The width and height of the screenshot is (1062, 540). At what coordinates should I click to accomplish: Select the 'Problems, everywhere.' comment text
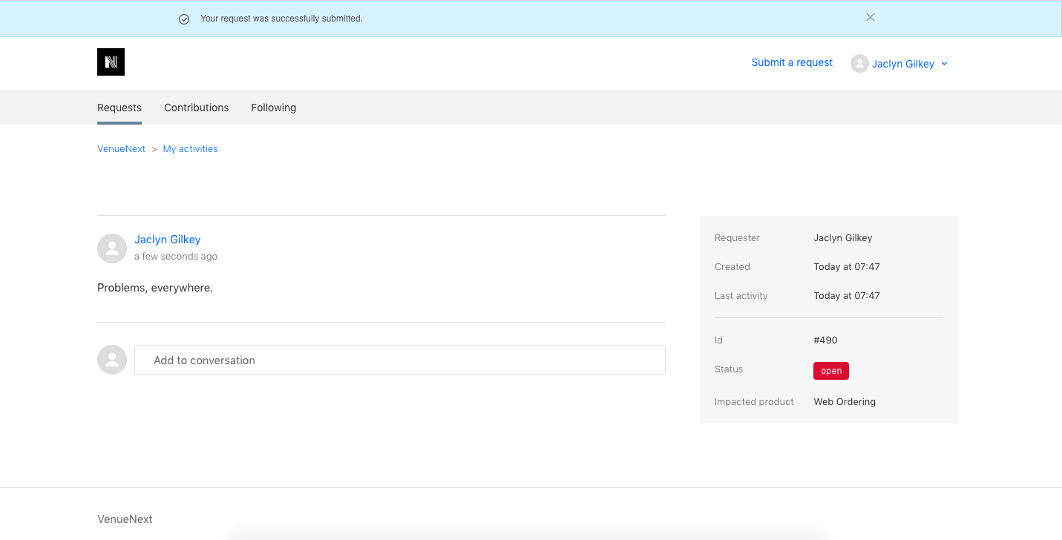[x=155, y=288]
